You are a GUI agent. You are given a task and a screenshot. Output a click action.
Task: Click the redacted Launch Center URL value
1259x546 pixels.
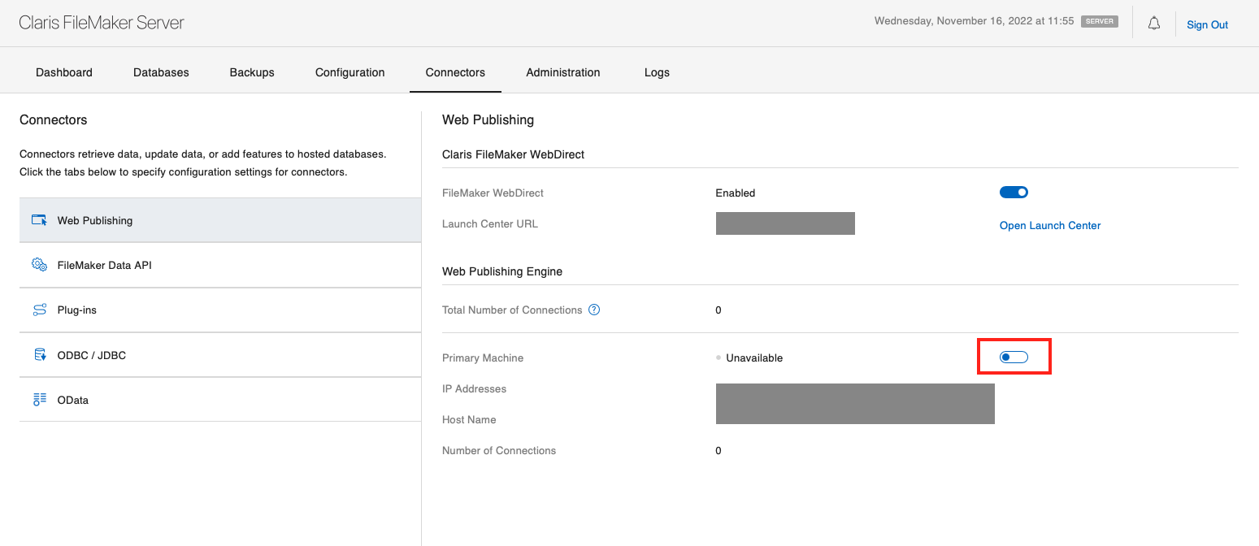[785, 223]
